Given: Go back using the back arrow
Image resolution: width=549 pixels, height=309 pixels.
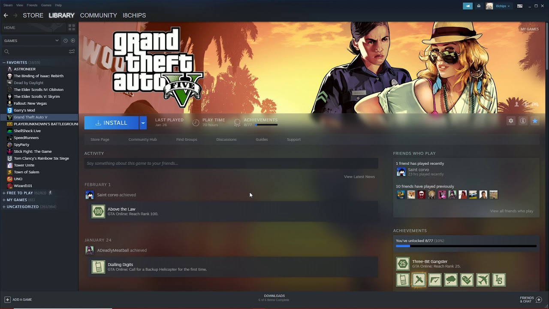Looking at the screenshot, I should (6, 15).
